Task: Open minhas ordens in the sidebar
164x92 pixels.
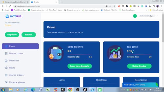Action: [x=16, y=75]
